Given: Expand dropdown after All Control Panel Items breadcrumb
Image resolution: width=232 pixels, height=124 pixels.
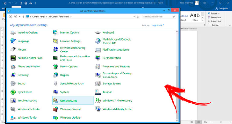Looking at the screenshot, I should (71, 17).
